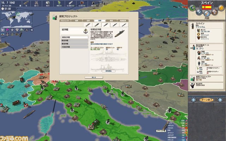Open the crossed swords military icon in Spain panel
Screen dimensions: 226x141
point(199,12)
